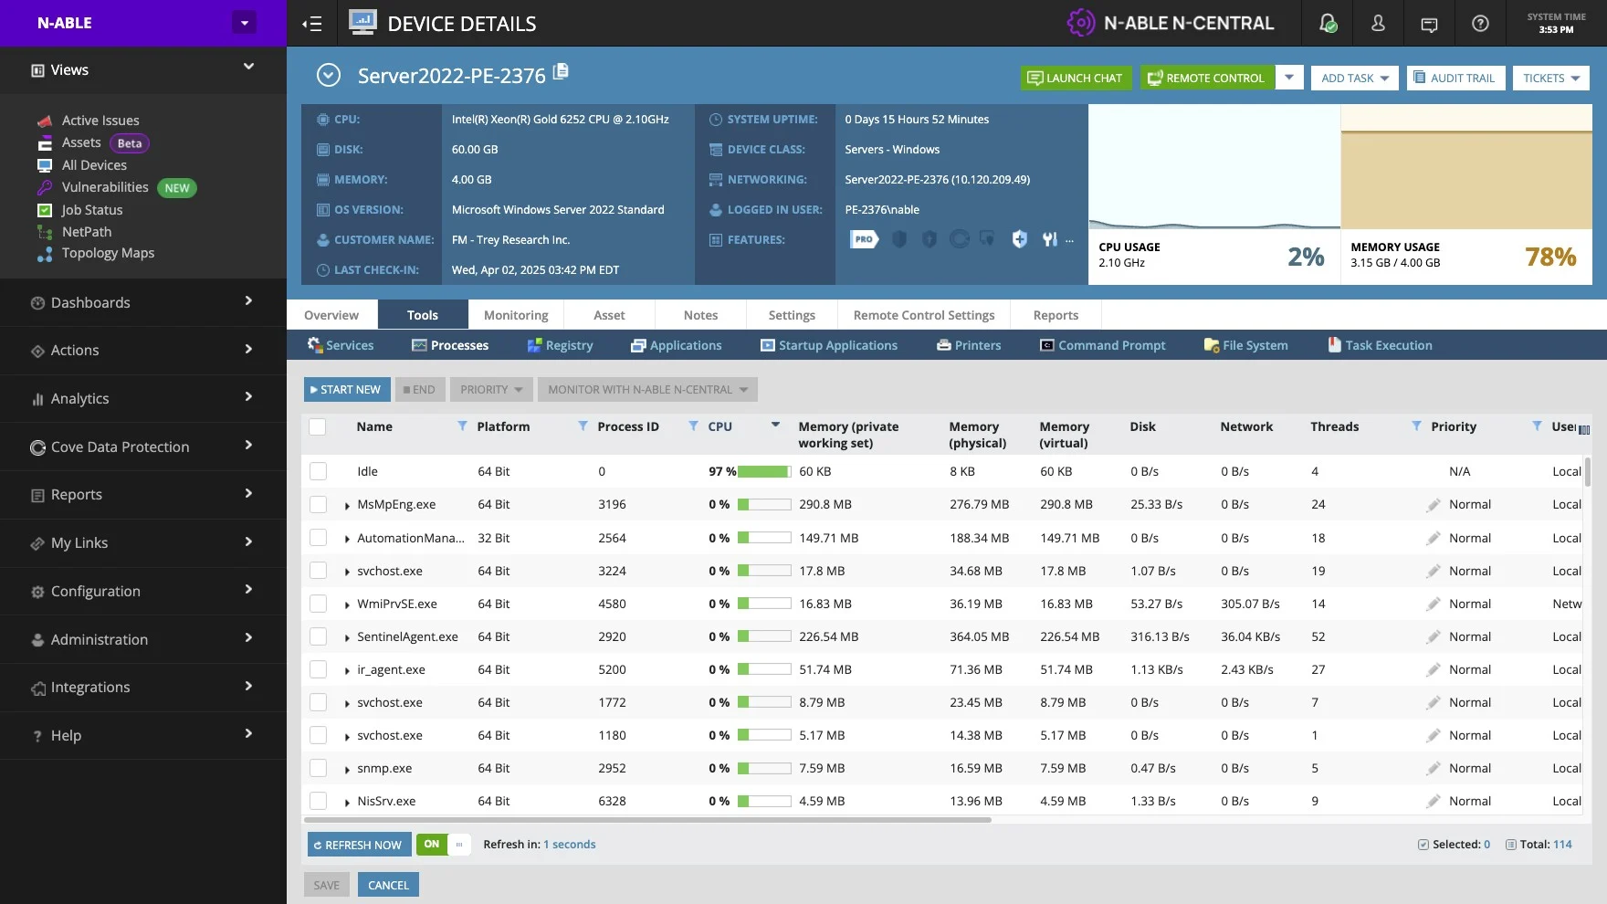Screen dimensions: 1607x904
Task: Click the Cancel button
Action: coord(388,885)
